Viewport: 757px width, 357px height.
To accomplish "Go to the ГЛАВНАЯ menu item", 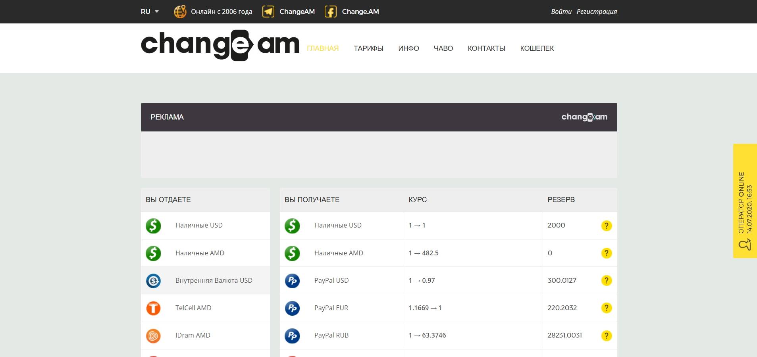I will 323,48.
